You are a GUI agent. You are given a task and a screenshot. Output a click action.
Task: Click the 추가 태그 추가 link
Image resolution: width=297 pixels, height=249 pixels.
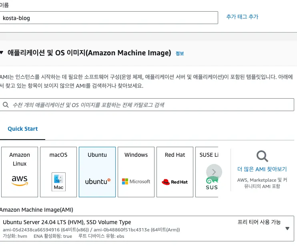click(242, 17)
